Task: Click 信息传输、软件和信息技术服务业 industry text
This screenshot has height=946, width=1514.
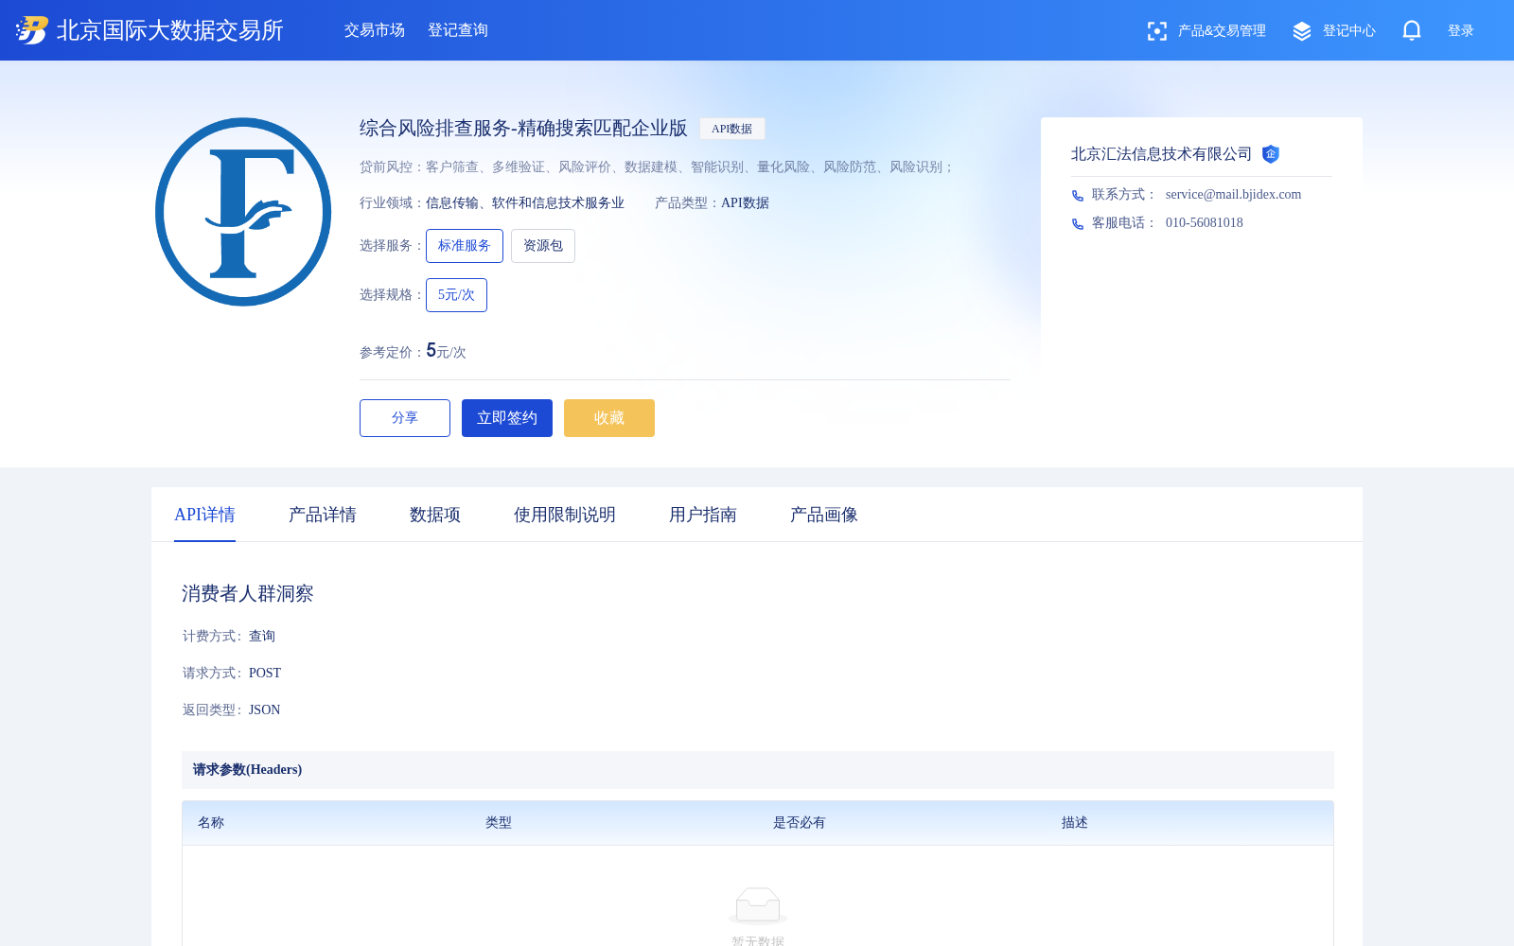Action: [525, 203]
